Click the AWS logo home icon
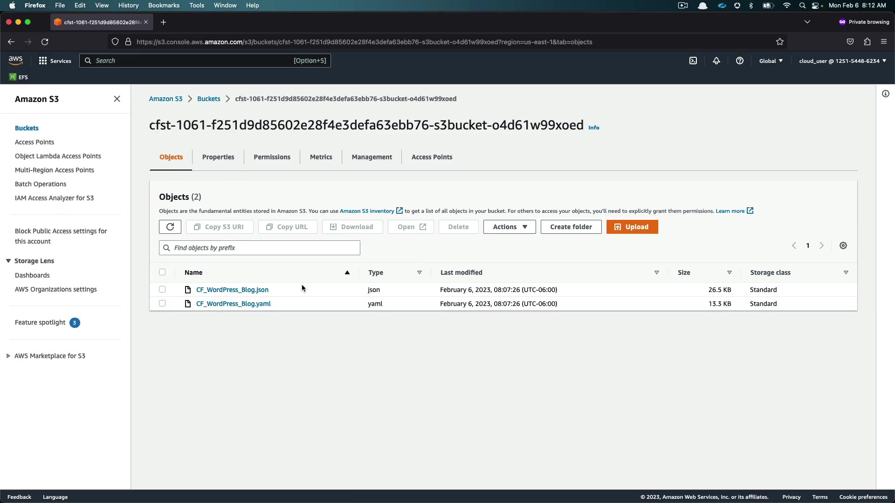 pos(15,60)
